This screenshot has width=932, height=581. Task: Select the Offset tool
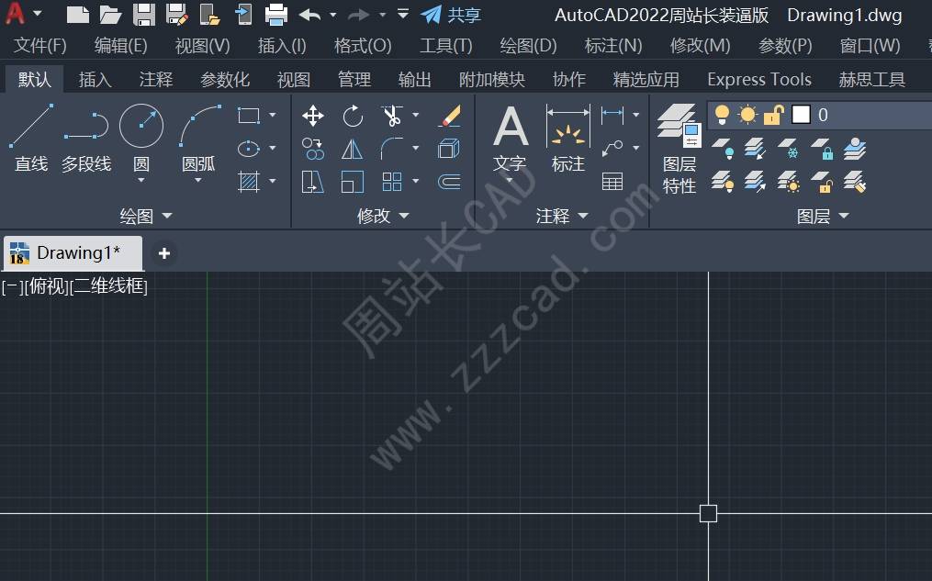(x=449, y=182)
